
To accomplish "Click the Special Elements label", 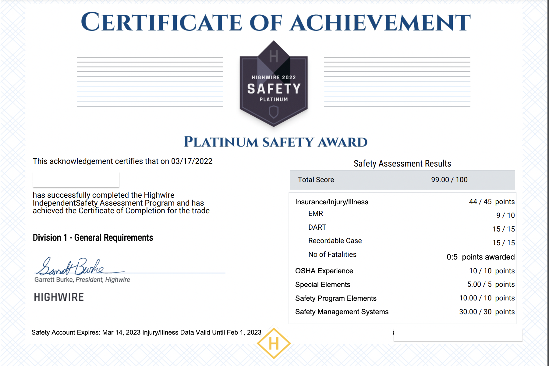I will point(323,285).
